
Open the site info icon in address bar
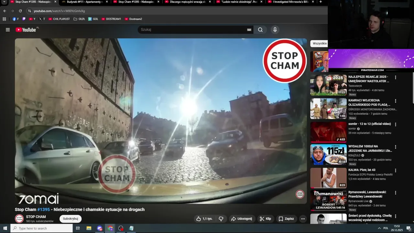point(29,11)
